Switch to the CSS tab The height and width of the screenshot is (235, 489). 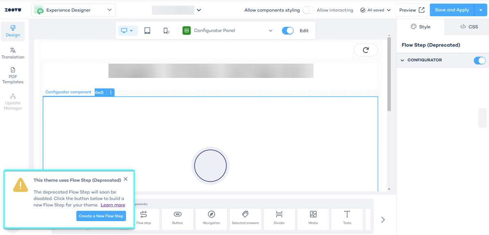pyautogui.click(x=469, y=27)
